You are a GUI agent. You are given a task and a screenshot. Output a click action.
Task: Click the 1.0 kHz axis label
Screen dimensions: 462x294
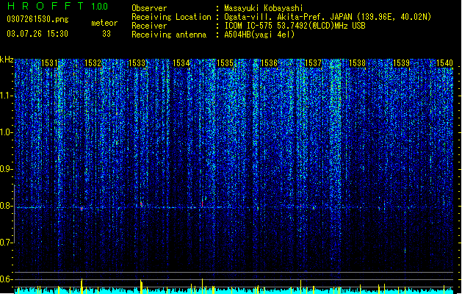click(7, 132)
